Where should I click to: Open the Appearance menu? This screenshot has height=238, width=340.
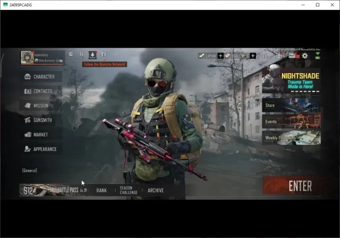click(x=41, y=149)
